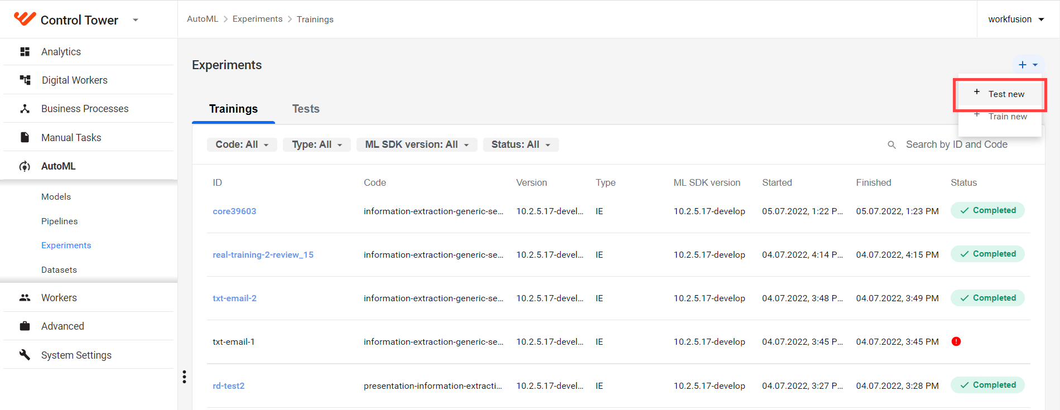This screenshot has width=1060, height=410.
Task: Open the Type: All filter
Action: click(x=316, y=144)
